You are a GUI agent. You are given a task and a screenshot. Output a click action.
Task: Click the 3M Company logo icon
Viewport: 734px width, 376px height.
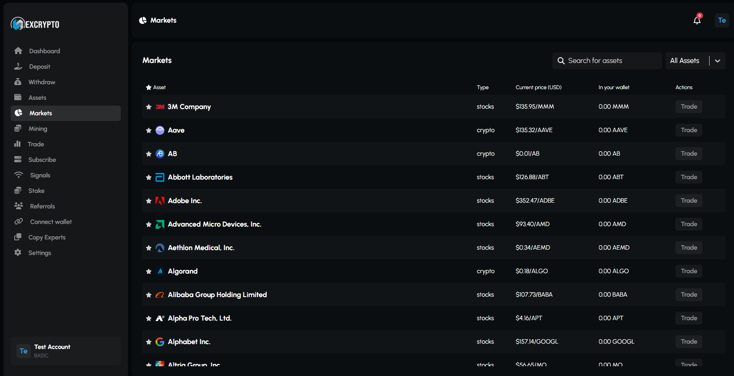(x=160, y=107)
